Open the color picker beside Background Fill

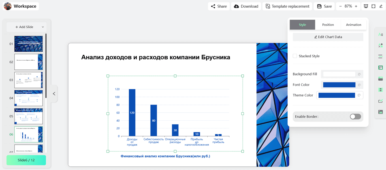click(x=359, y=74)
